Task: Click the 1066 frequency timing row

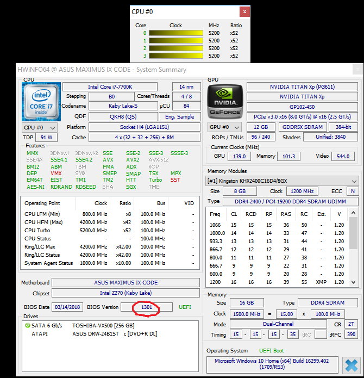Action: click(x=277, y=225)
